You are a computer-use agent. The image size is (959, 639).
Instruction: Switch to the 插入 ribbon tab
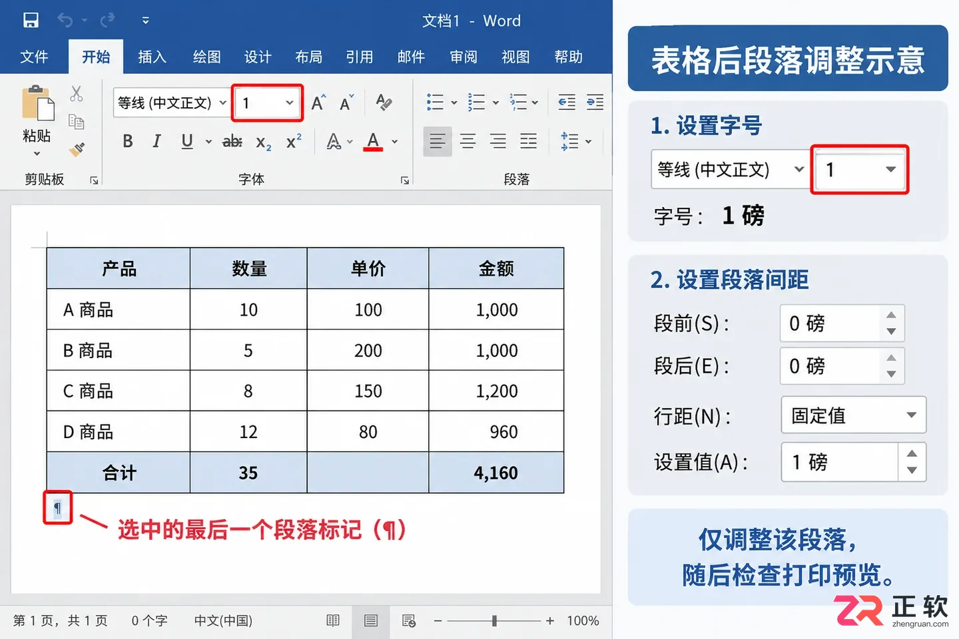[x=152, y=57]
